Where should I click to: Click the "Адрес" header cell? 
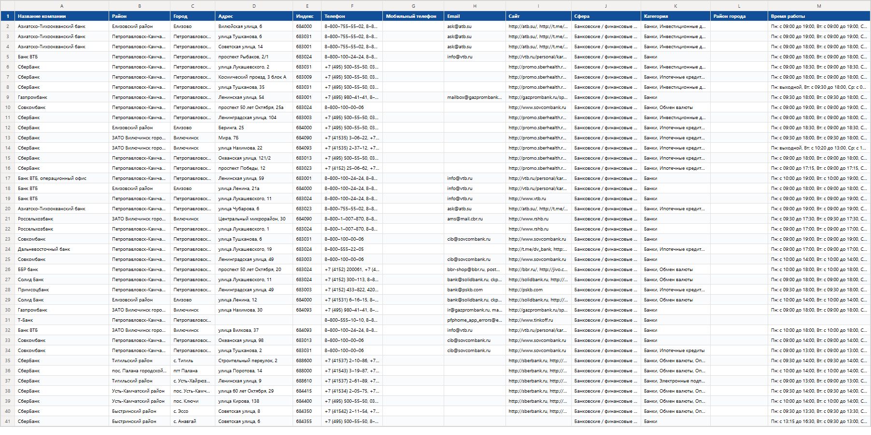[x=254, y=16]
